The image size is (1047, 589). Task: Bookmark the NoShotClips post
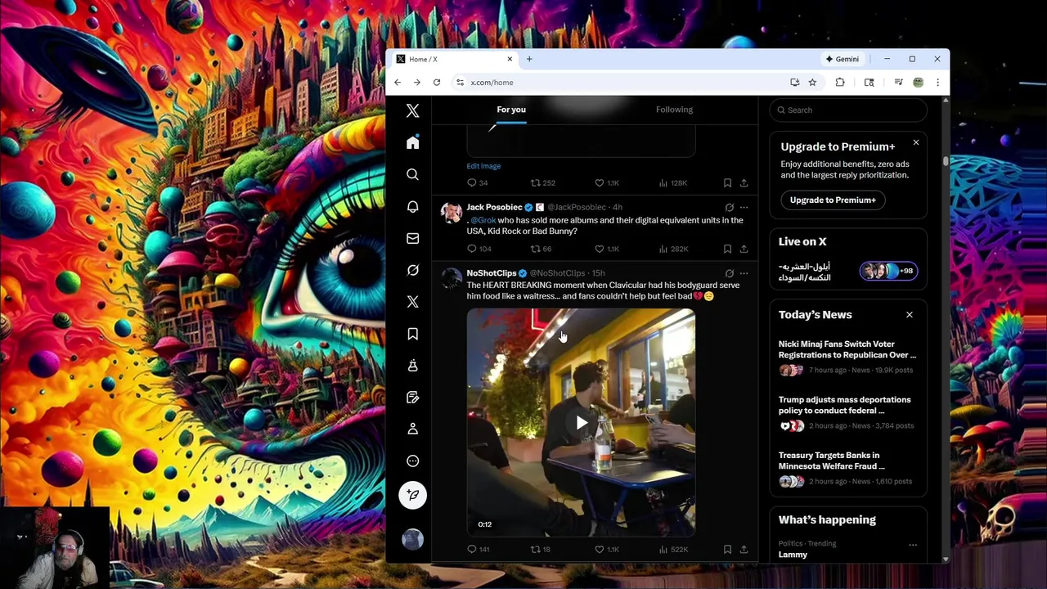click(727, 550)
